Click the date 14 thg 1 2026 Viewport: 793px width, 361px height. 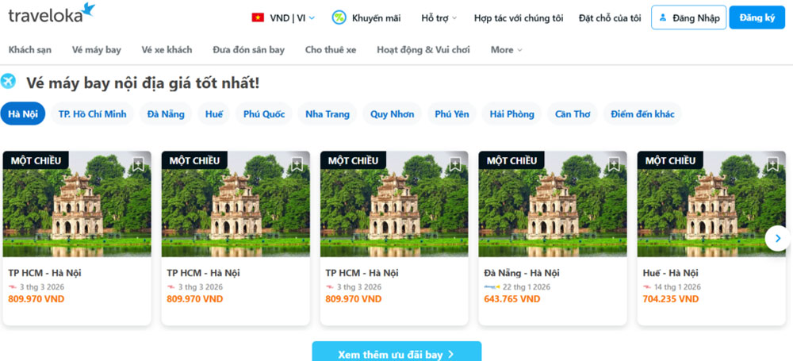point(678,287)
